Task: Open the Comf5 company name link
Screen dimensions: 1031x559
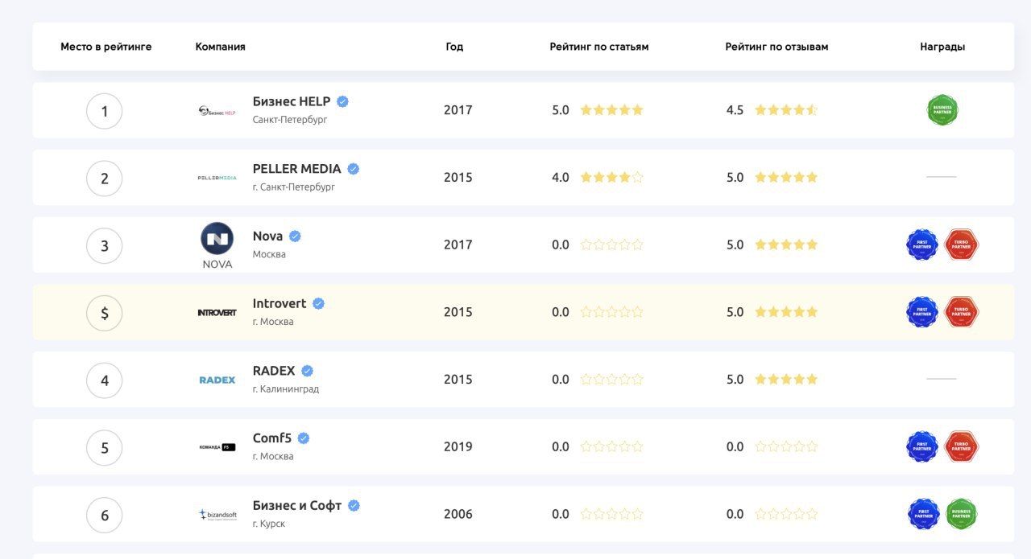Action: click(x=272, y=438)
